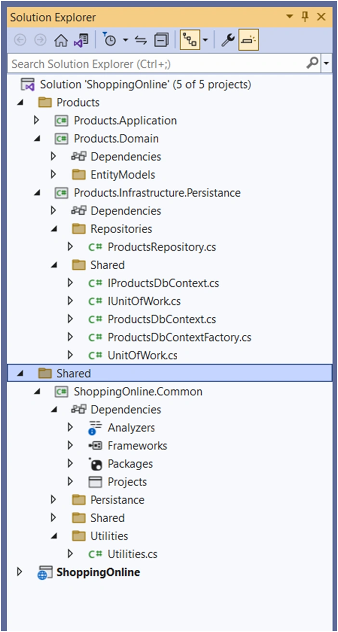338x632 pixels.
Task: Select the UnitOfWork.cs file
Action: 143,355
